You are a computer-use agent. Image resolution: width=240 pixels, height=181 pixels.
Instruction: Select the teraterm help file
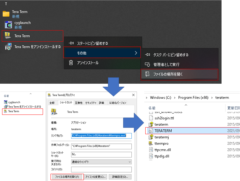161,124
